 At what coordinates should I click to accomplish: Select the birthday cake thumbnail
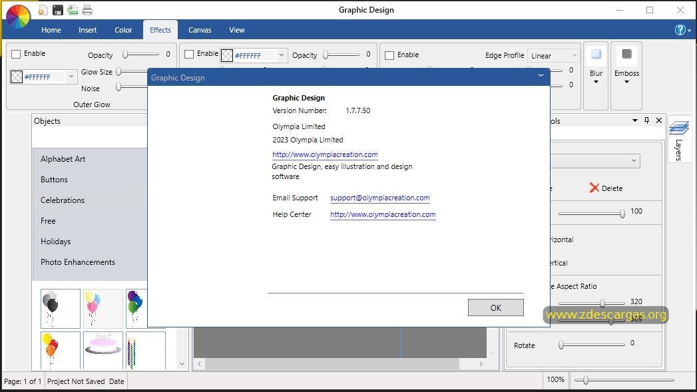(103, 350)
